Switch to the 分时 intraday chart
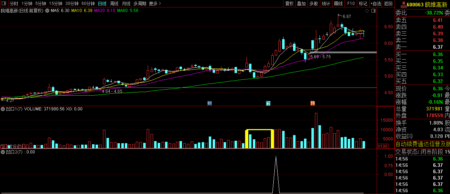This screenshot has width=450, height=194. (x=14, y=4)
